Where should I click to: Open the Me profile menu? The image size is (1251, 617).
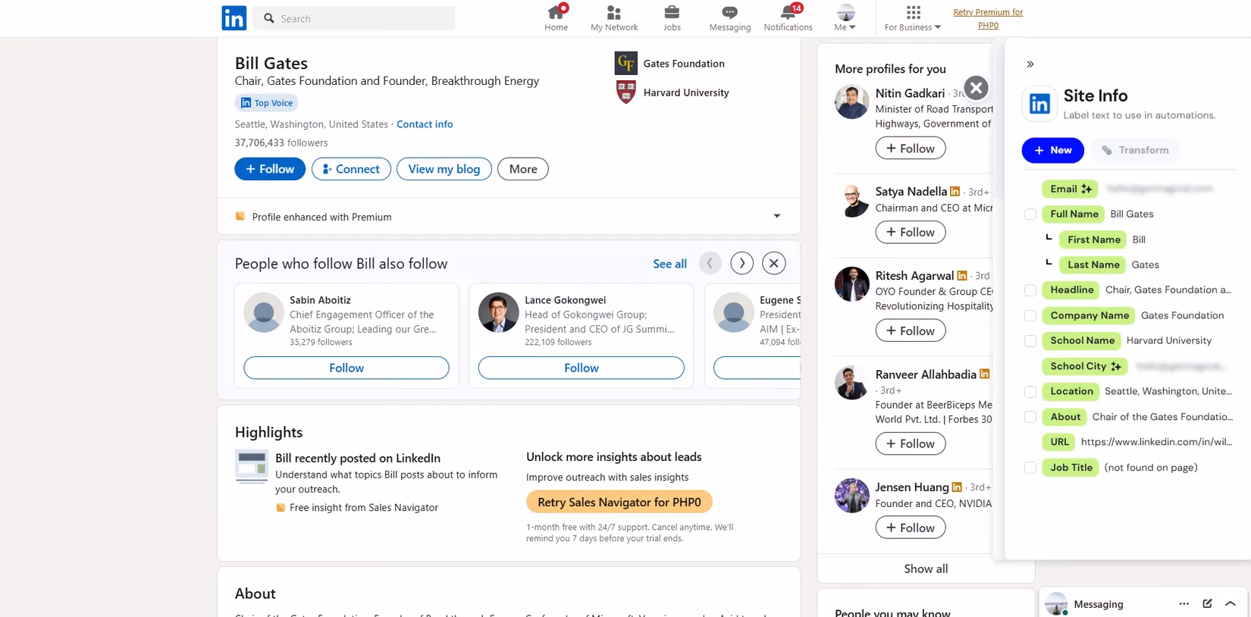pyautogui.click(x=845, y=18)
